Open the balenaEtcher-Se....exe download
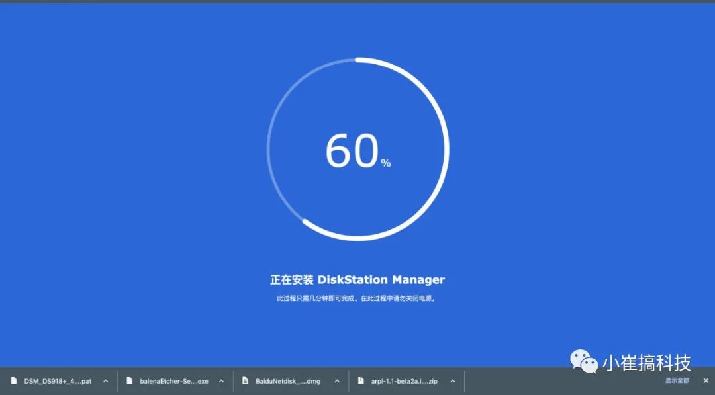Image resolution: width=715 pixels, height=395 pixels. (x=174, y=381)
